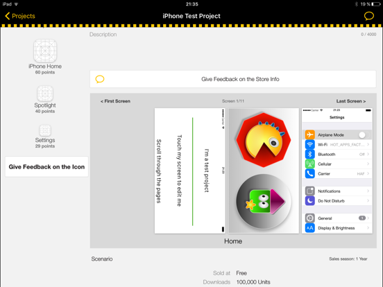Image resolution: width=383 pixels, height=287 pixels.
Task: Tap the iPhone Home icon template
Action: [x=45, y=51]
